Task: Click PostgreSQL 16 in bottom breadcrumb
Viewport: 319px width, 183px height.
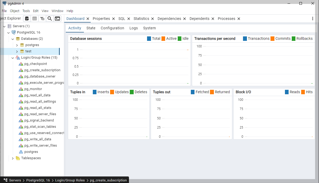Action: click(38, 180)
